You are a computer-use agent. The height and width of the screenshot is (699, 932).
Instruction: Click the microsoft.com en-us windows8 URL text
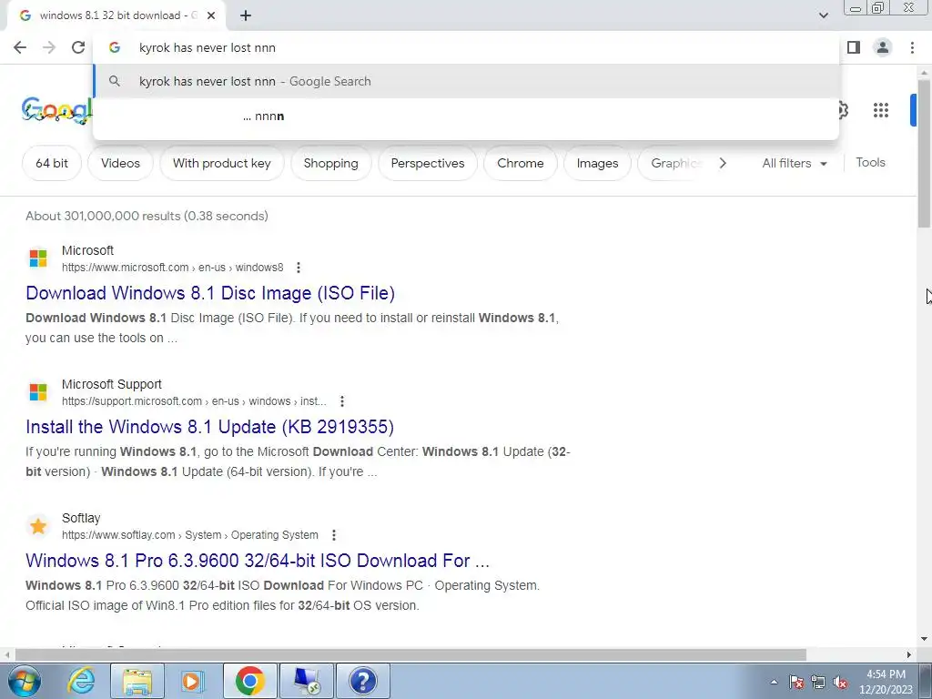click(172, 268)
